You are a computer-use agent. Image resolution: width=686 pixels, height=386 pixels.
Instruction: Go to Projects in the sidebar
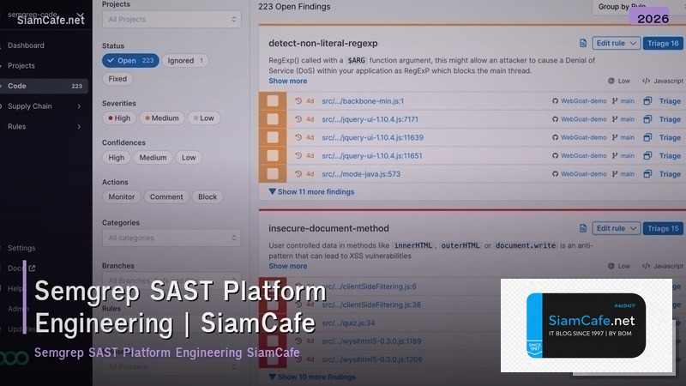coord(21,66)
